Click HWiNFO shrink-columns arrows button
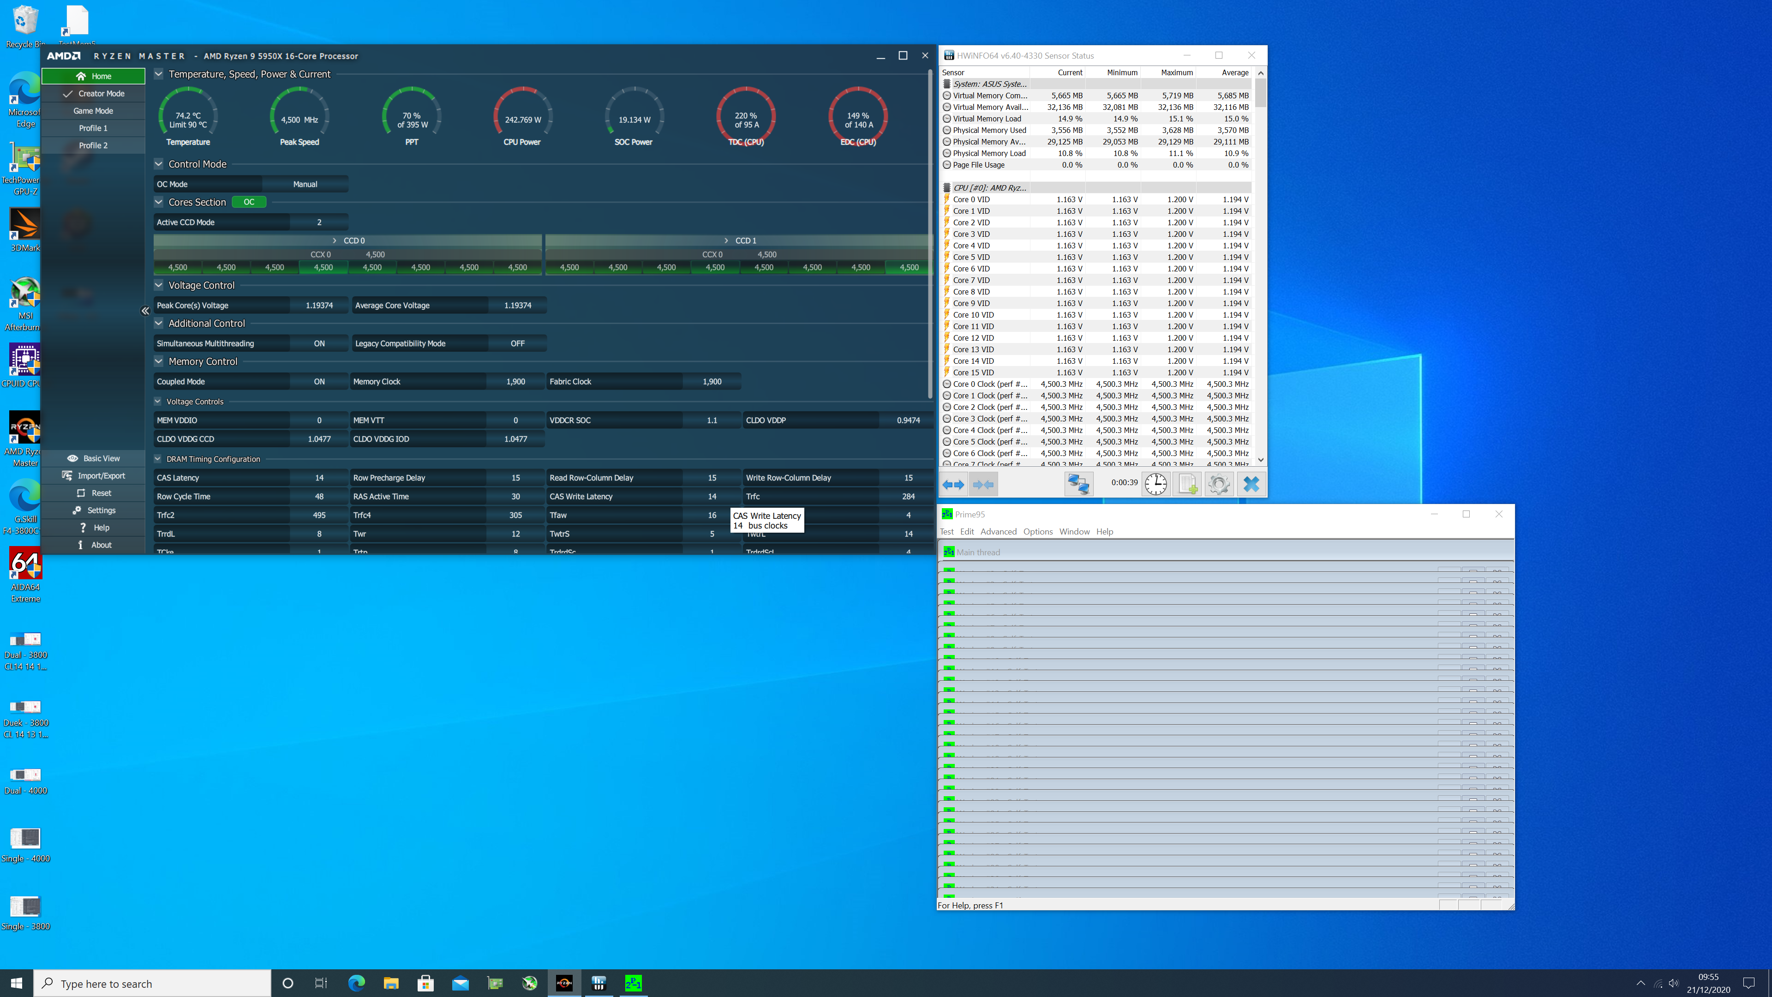 tap(983, 484)
